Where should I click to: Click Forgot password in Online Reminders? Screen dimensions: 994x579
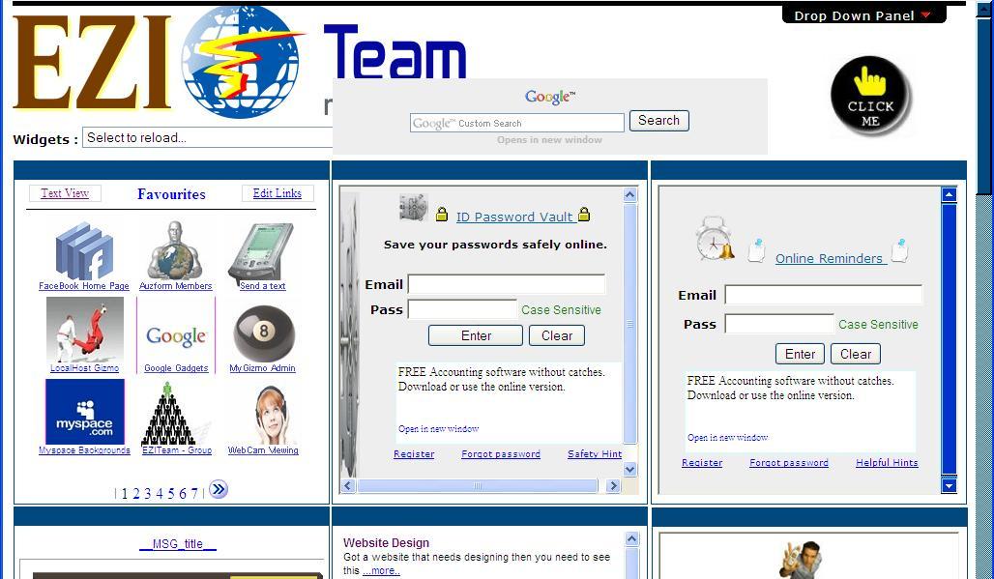coord(789,463)
